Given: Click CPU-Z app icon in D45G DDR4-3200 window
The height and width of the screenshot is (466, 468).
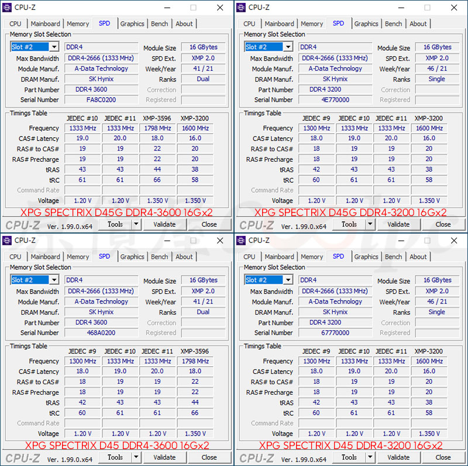Looking at the screenshot, I should [241, 7].
